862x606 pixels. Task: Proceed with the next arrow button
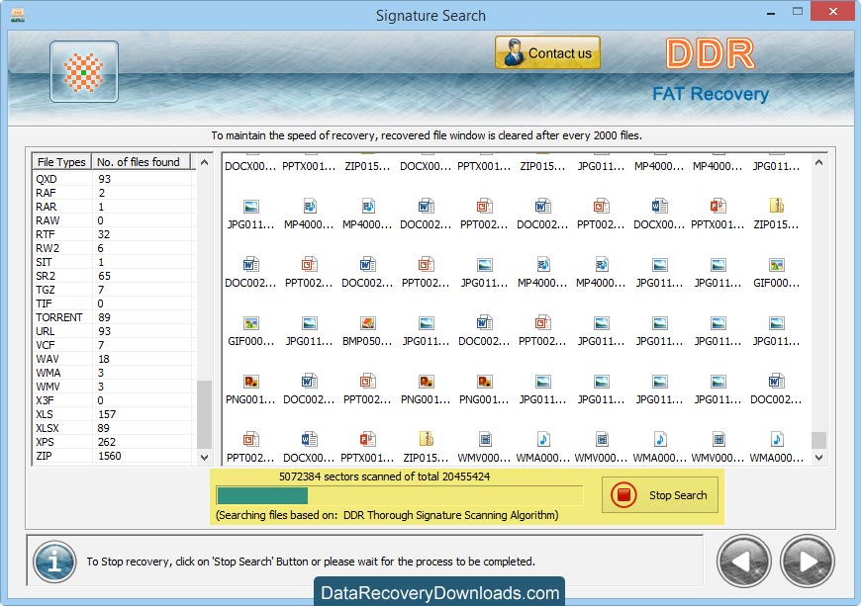click(x=807, y=562)
